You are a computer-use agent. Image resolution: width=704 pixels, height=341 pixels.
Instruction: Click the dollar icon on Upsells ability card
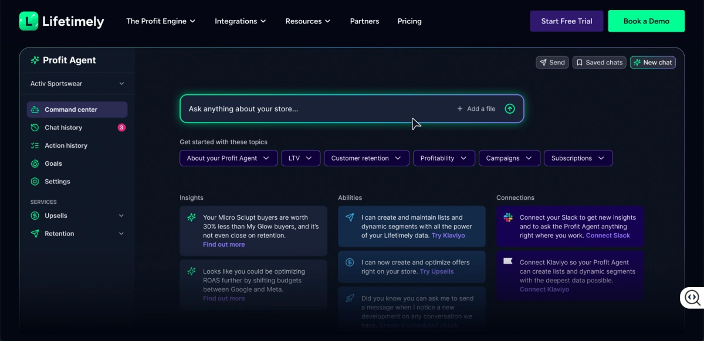pos(350,262)
